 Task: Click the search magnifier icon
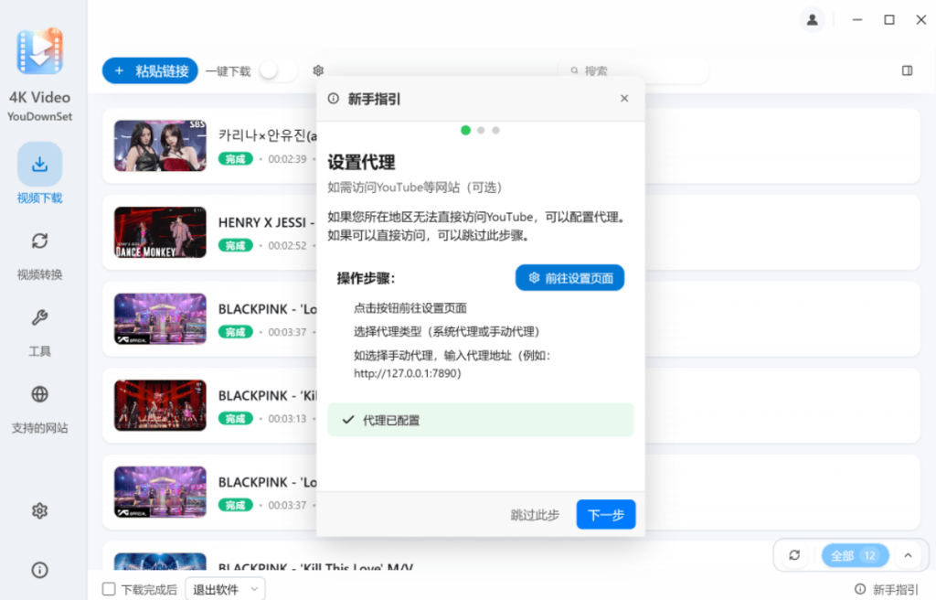574,70
